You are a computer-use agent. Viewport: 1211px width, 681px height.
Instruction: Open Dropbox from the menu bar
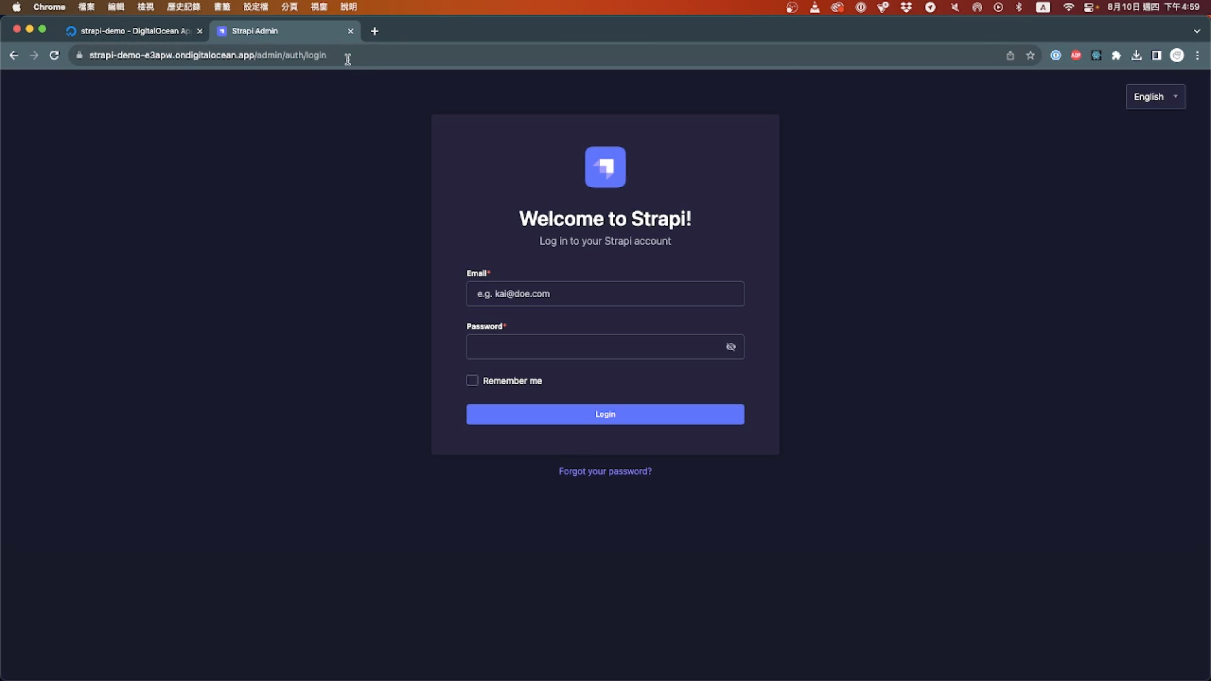(907, 7)
